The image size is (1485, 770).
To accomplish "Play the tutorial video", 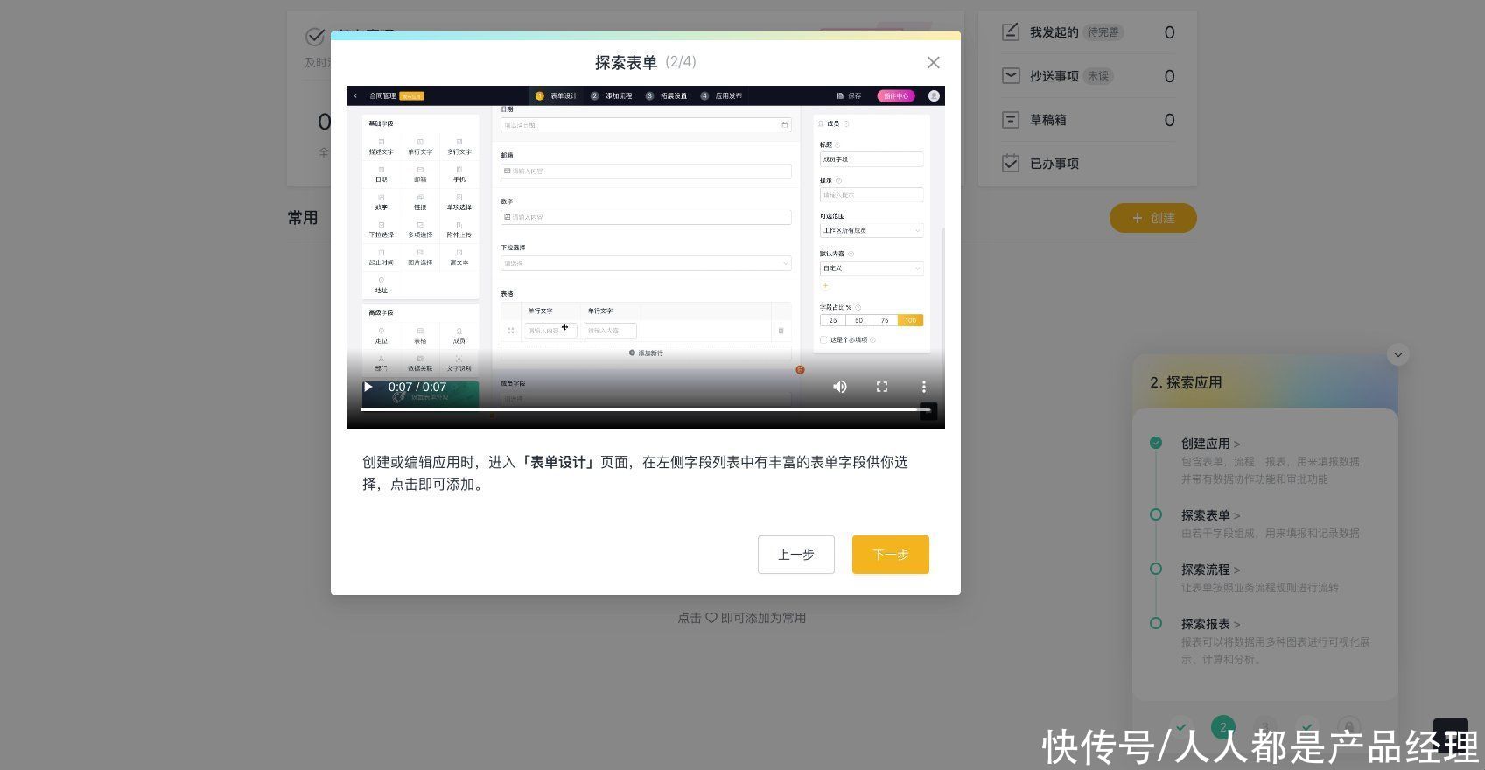I will point(368,387).
